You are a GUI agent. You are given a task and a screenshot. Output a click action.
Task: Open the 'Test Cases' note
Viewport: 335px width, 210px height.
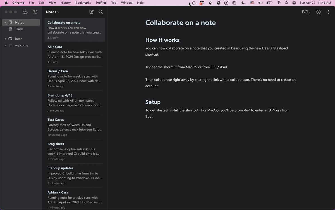(75, 127)
